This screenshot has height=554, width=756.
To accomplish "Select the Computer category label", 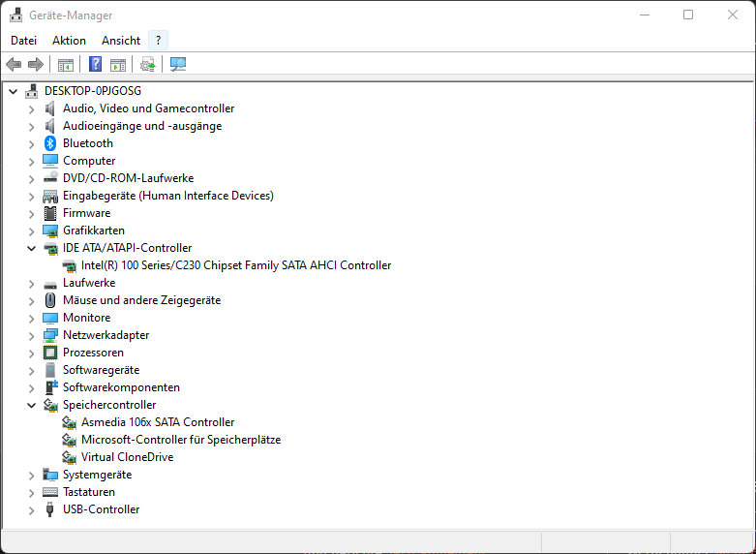I will [89, 161].
